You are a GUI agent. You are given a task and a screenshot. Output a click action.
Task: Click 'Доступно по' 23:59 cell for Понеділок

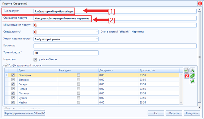159,75
